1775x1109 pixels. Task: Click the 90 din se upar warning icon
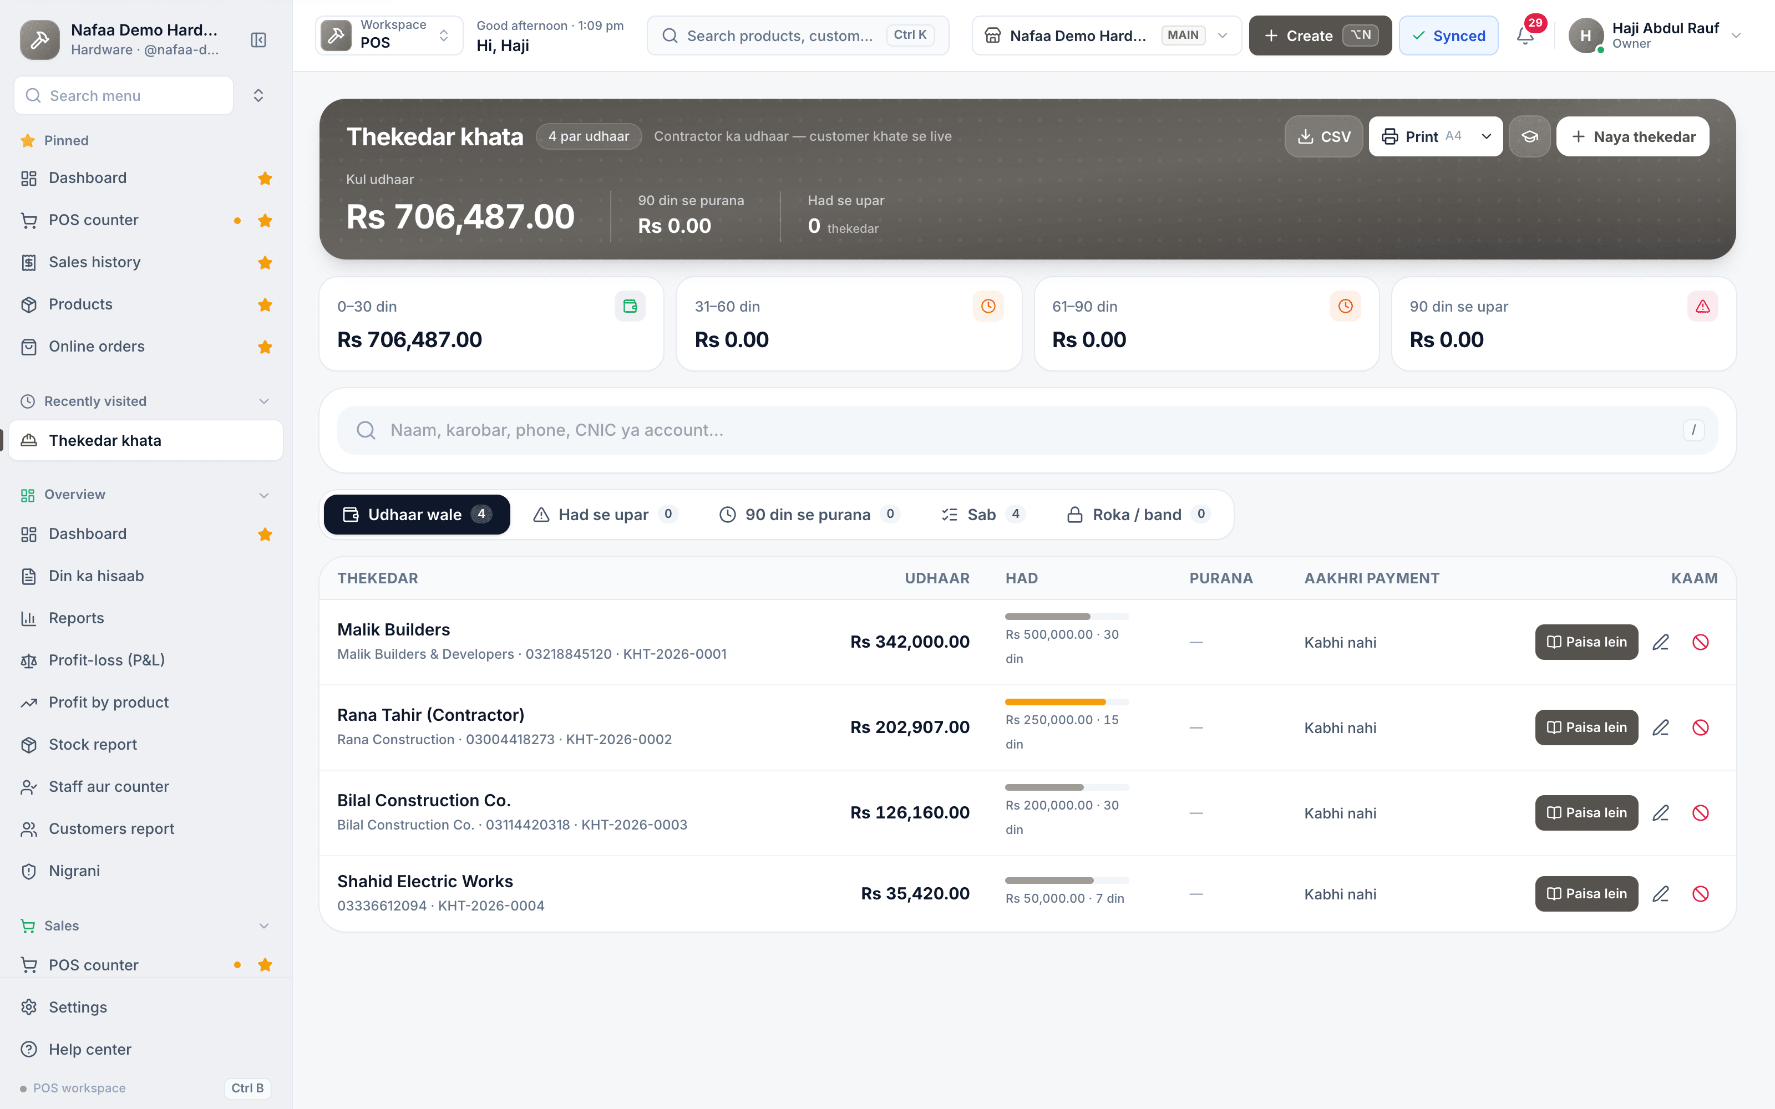(1702, 306)
